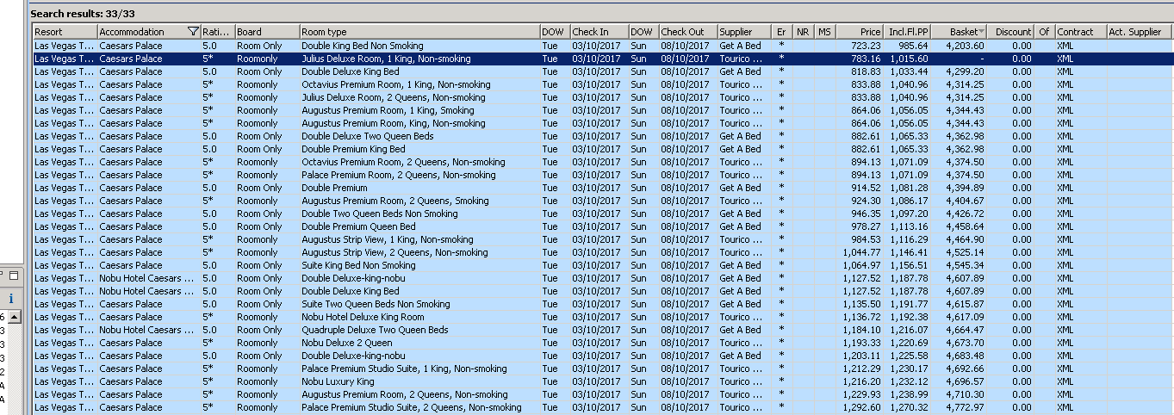
Task: Click price cell 723.23
Action: (x=866, y=46)
